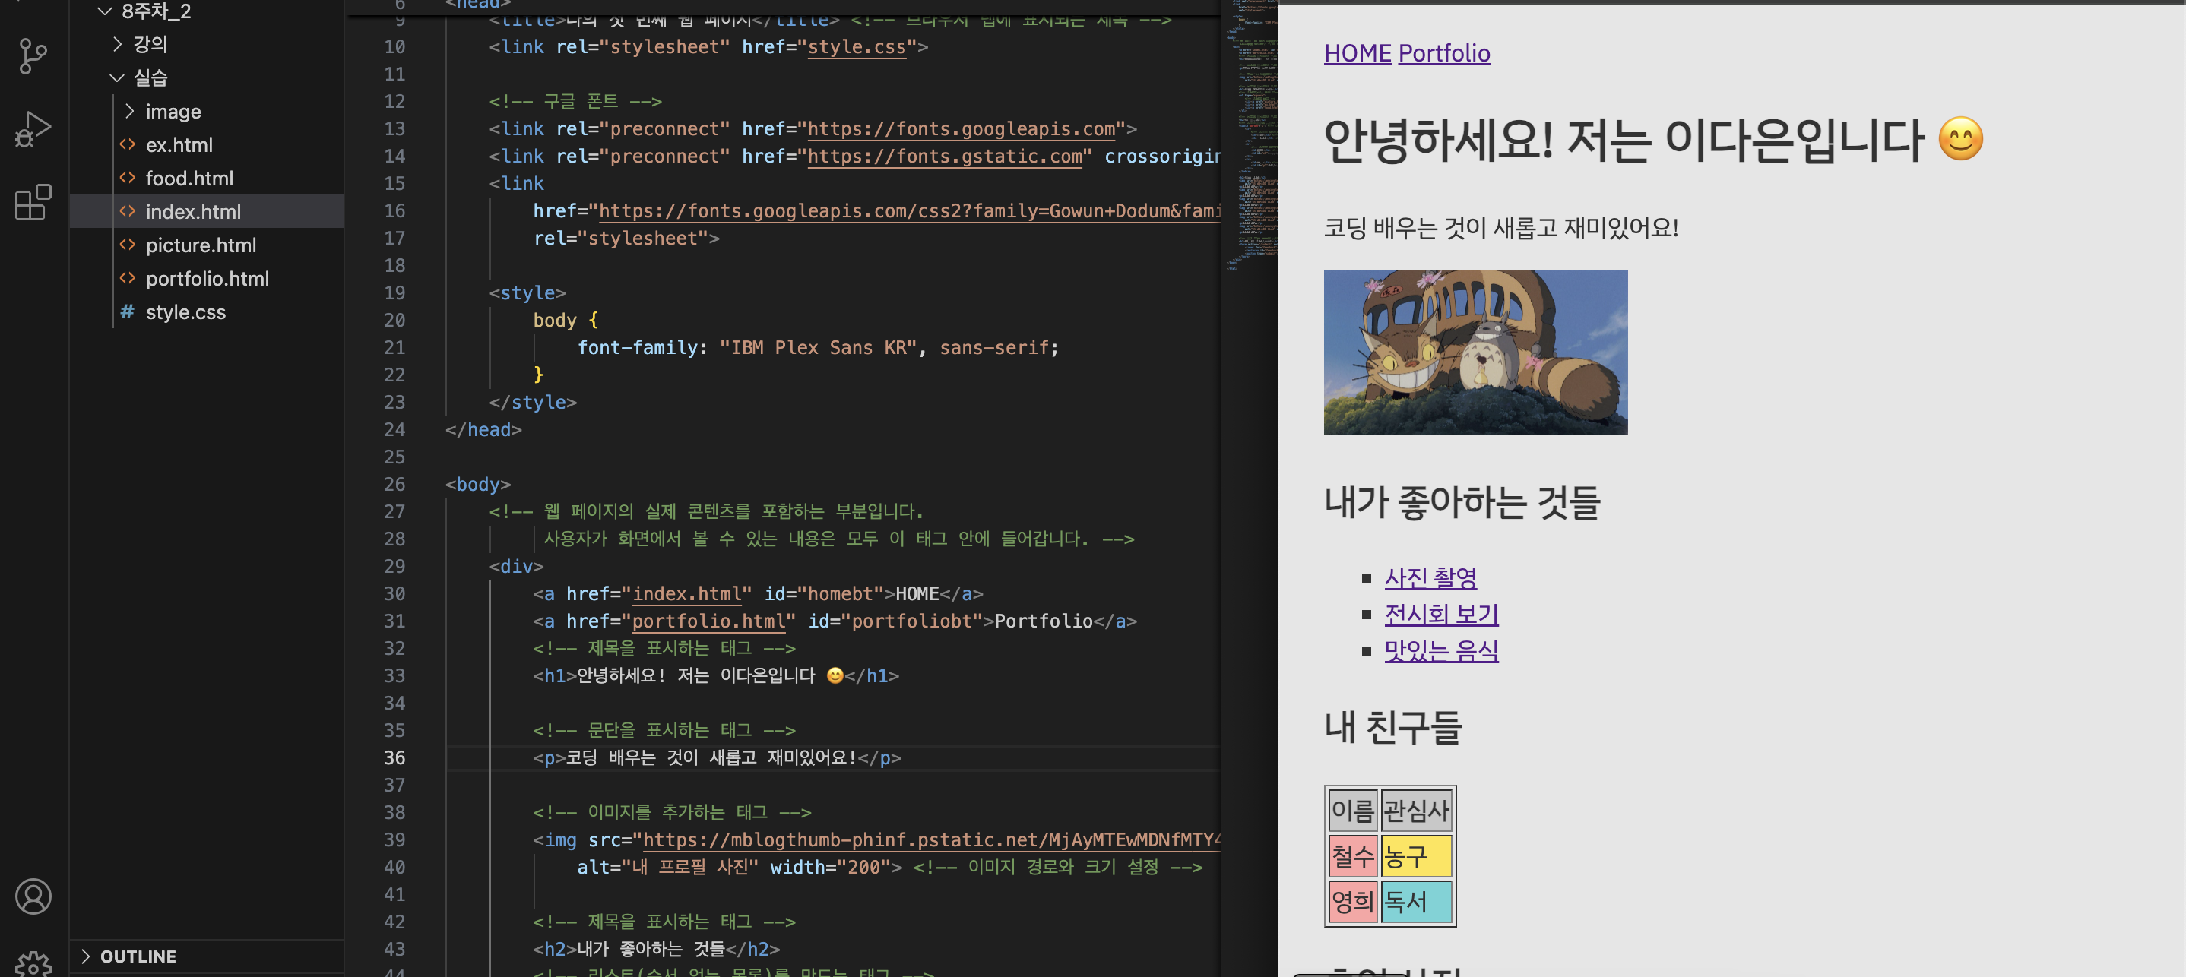Click the CSS hash icon beside style.css
2186x977 pixels.
coord(127,312)
